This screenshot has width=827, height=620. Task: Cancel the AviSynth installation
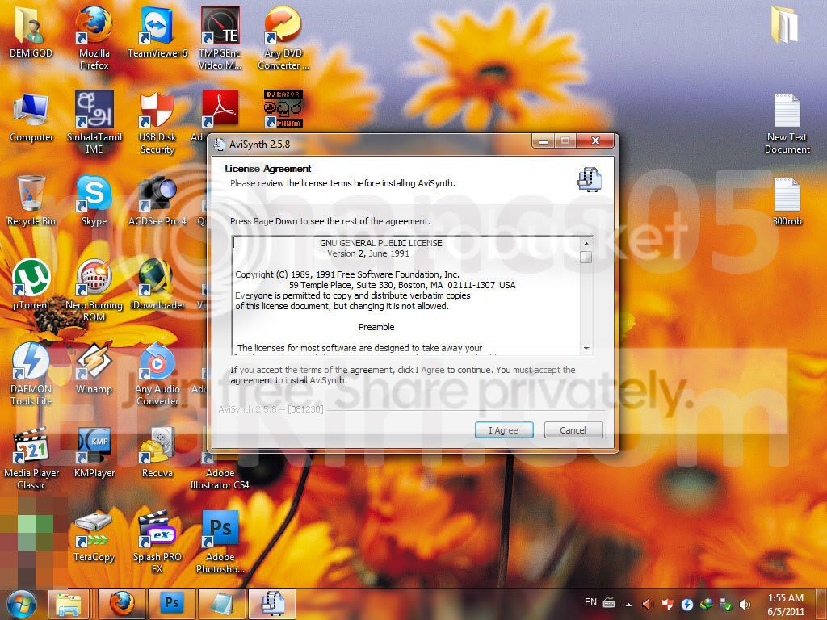coord(573,430)
